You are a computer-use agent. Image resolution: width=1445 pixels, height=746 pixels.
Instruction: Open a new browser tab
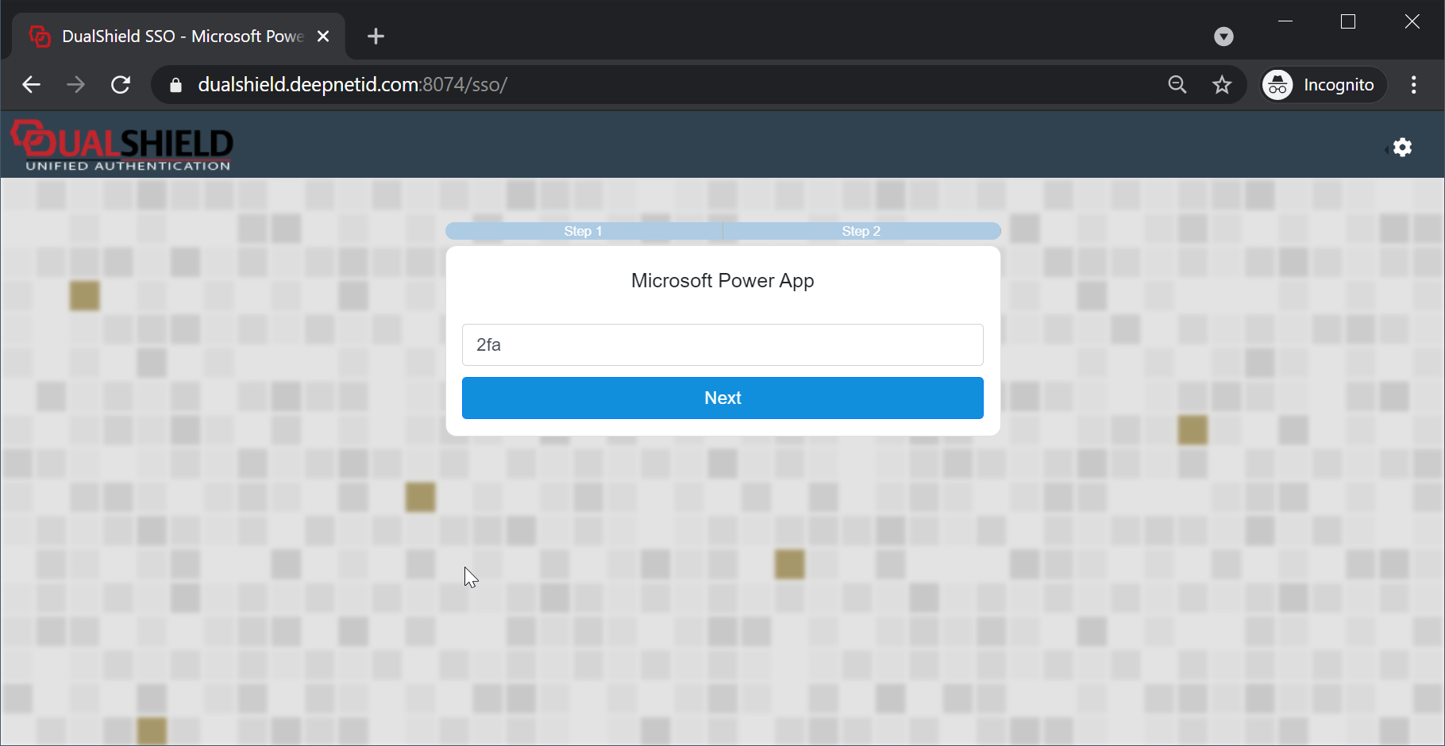(376, 37)
